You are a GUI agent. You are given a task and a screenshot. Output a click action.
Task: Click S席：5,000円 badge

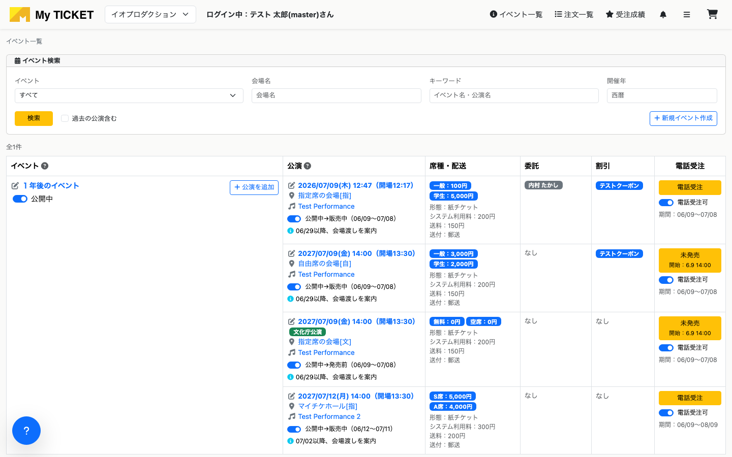tap(452, 397)
